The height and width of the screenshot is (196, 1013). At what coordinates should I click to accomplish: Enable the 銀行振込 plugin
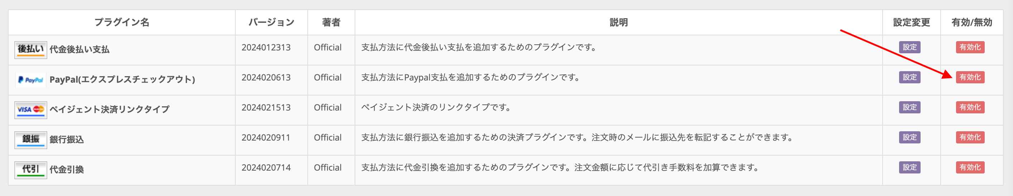tap(970, 137)
